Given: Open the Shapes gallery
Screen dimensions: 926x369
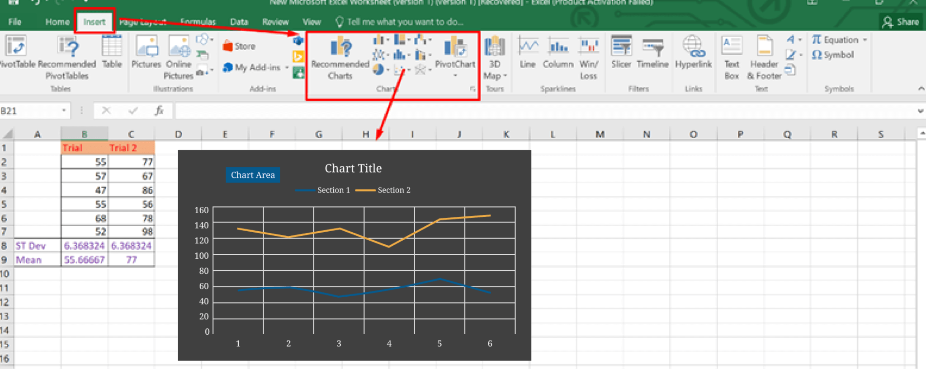Looking at the screenshot, I should tap(204, 40).
